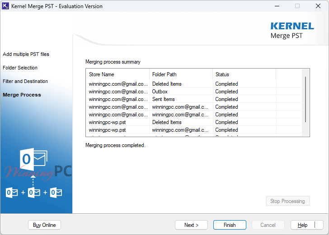329x235 pixels.
Task: Click the KERNEL Merge PST logo
Action: point(292,31)
